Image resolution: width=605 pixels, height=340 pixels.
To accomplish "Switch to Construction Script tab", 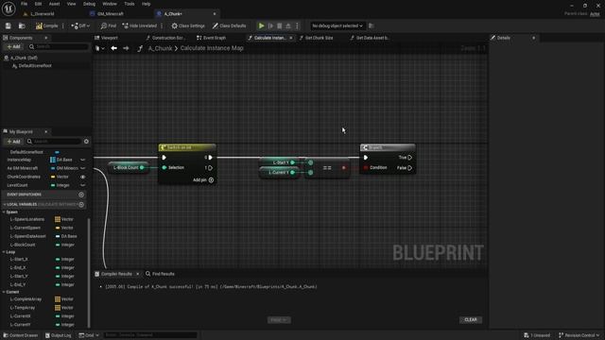I will click(168, 38).
